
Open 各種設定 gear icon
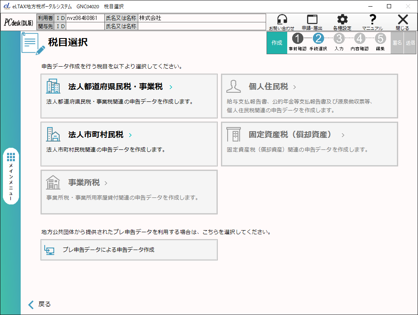pyautogui.click(x=342, y=20)
